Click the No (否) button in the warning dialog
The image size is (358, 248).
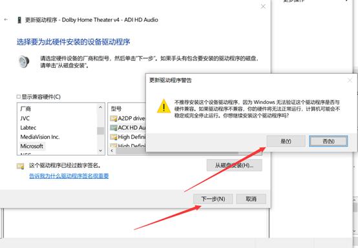(328, 141)
